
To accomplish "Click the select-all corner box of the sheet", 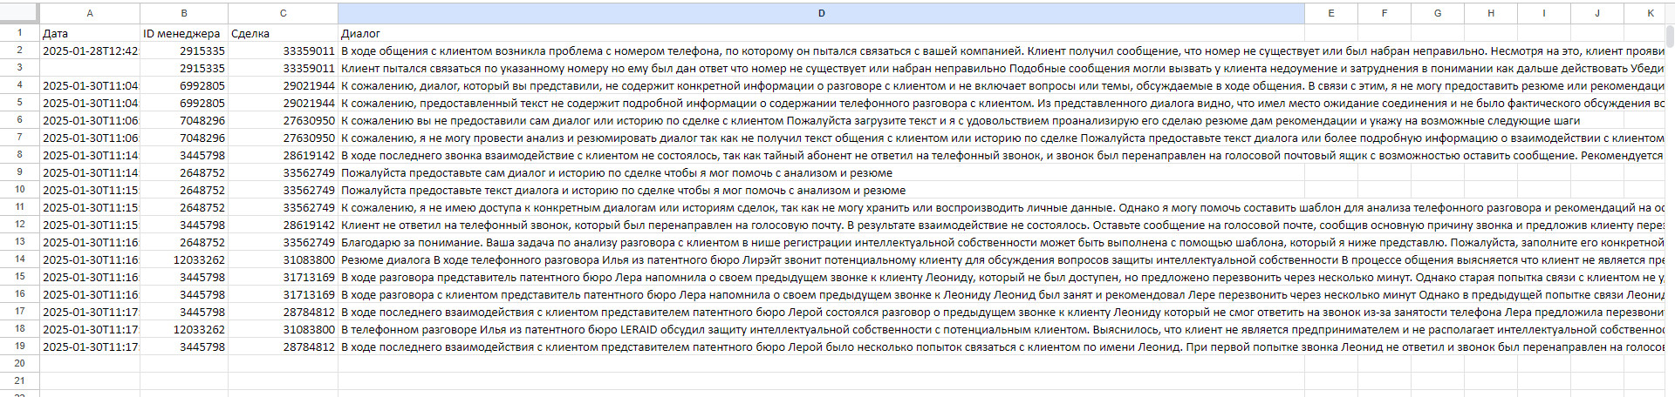I will coord(19,13).
